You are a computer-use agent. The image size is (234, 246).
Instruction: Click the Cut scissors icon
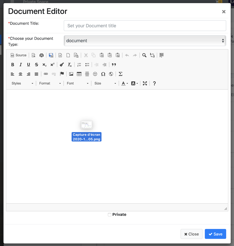coord(86,55)
